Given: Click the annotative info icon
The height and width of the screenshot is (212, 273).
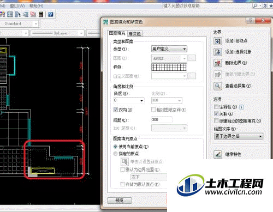Looking at the screenshot, I should click(x=241, y=107).
